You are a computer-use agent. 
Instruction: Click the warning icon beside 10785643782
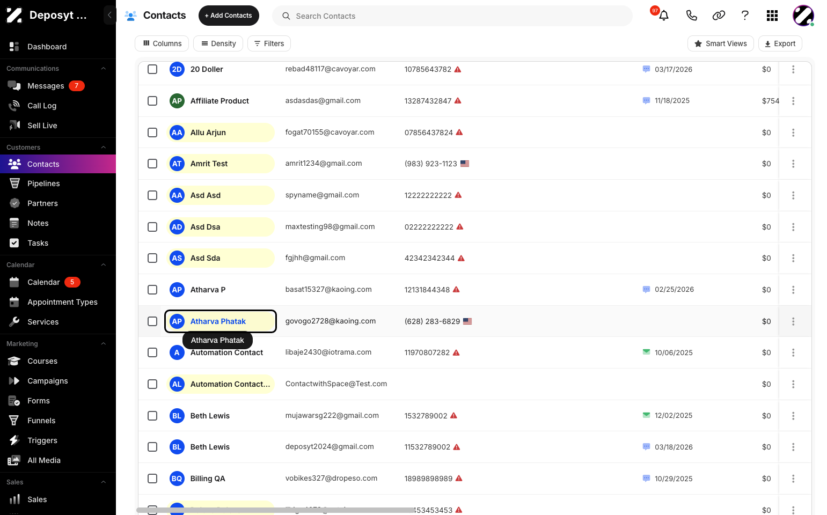point(458,69)
